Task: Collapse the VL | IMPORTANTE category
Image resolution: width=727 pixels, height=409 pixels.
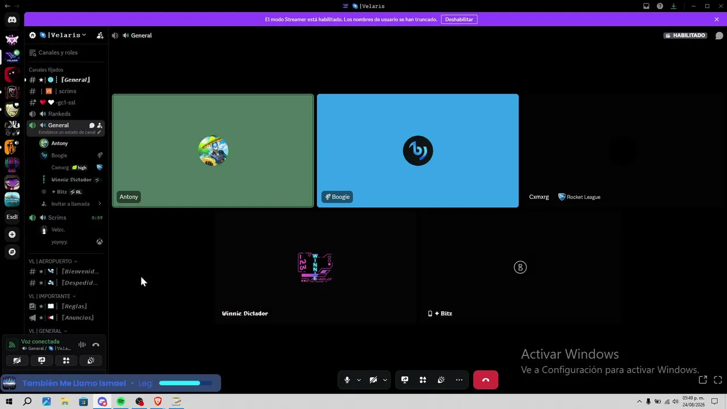Action: (52, 296)
